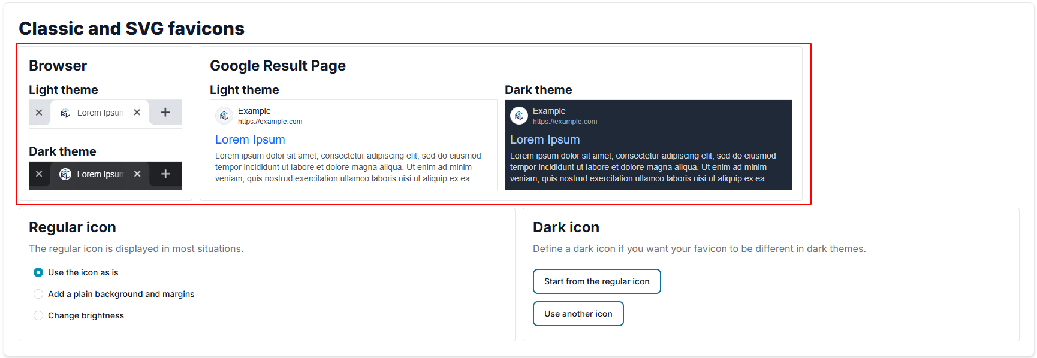Screen dimensions: 1037x358
Task: Open Lorem Ipsum link in light result
Action: coord(250,139)
